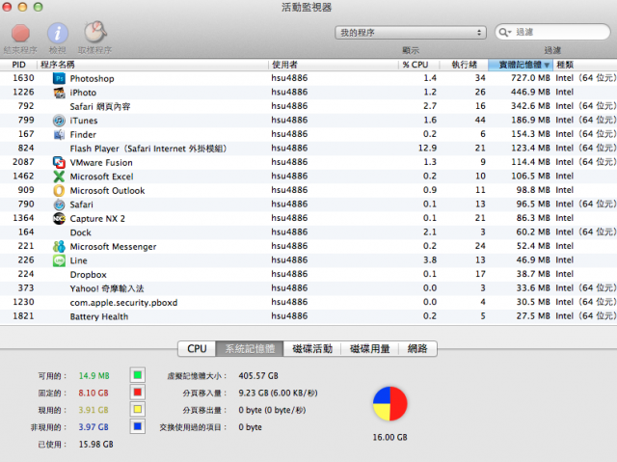Sort by the 使用者 column header
The image size is (617, 462).
pyautogui.click(x=334, y=65)
